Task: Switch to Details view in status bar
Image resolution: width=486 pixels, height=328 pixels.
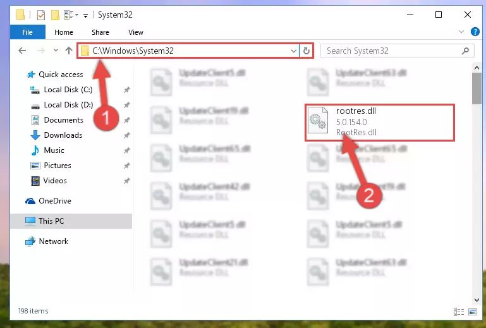Action: [x=459, y=312]
